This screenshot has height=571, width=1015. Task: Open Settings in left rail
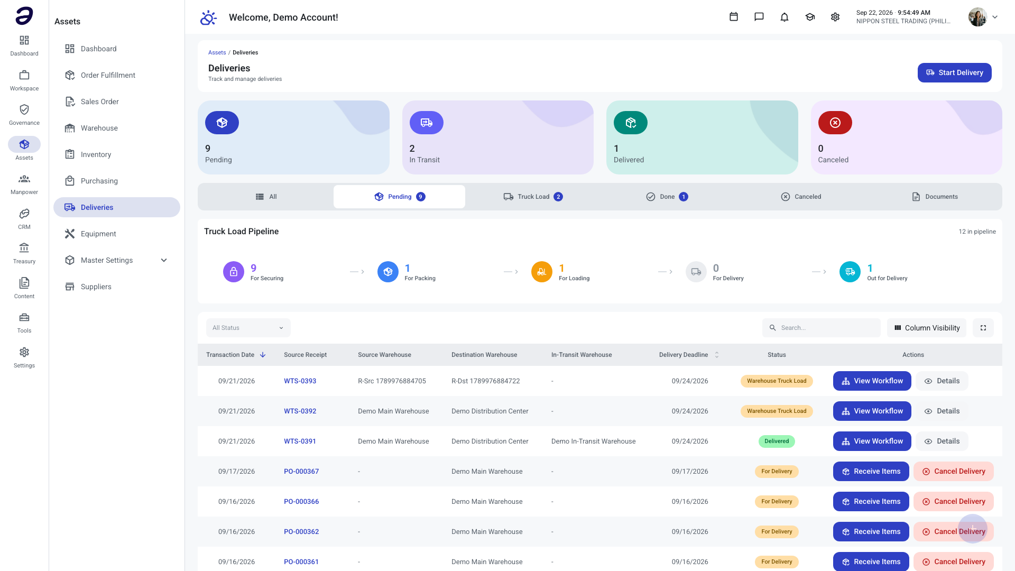(x=24, y=357)
